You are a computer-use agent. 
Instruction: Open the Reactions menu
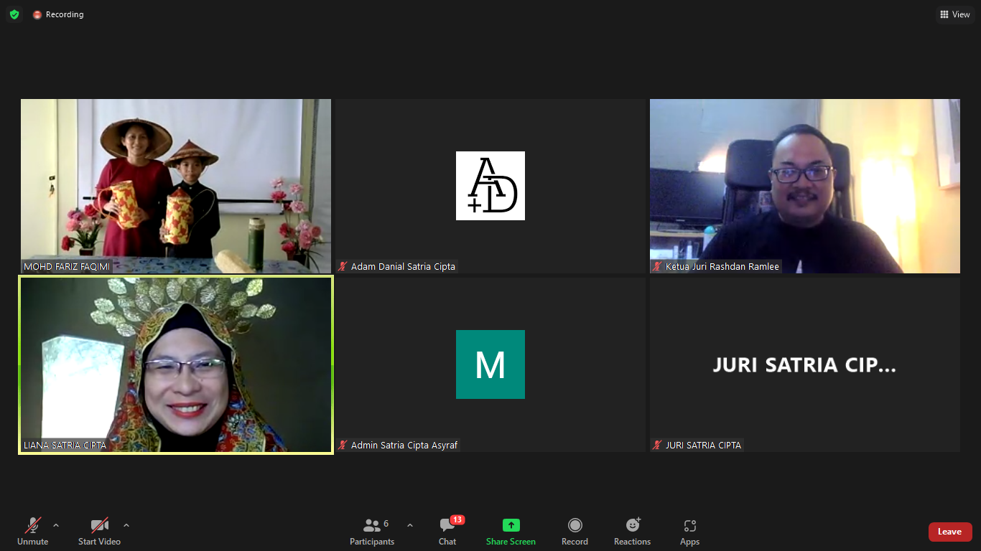coord(632,531)
